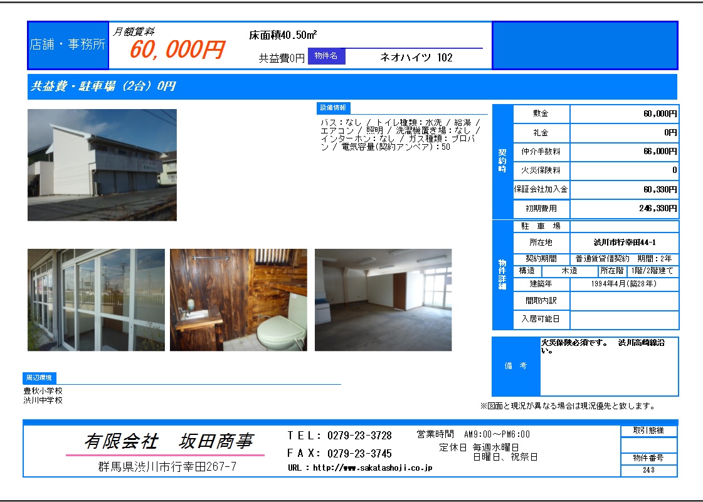Select the 物件番号 value 243
Image resolution: width=703 pixels, height=502 pixels.
coord(648,470)
